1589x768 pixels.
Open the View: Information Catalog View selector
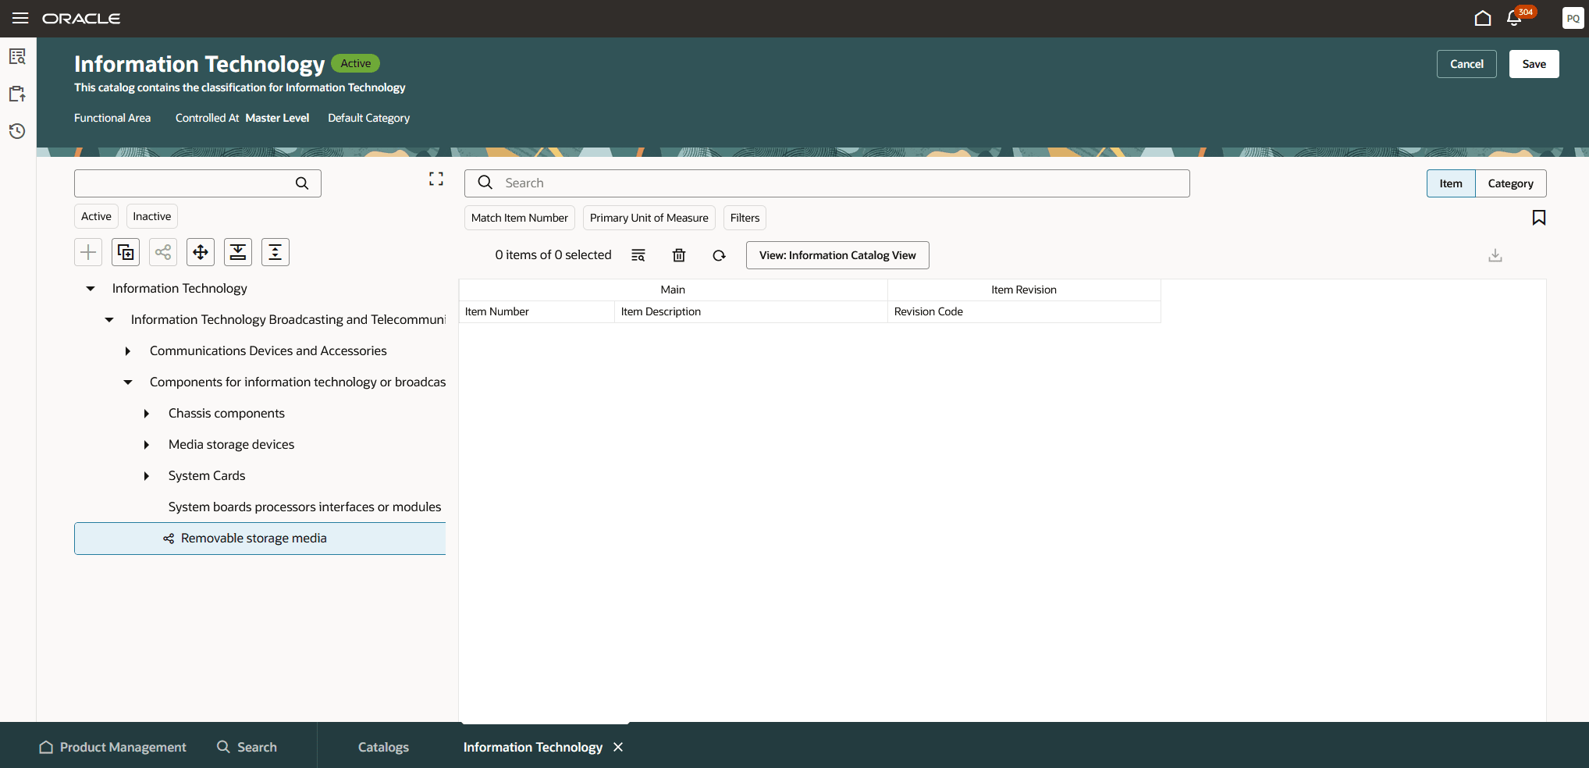(837, 255)
